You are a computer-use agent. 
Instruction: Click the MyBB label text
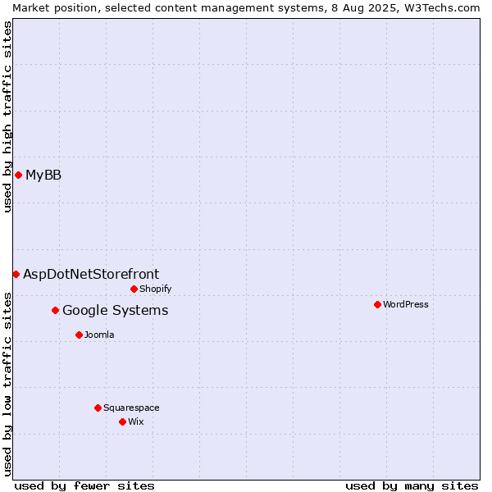point(43,175)
